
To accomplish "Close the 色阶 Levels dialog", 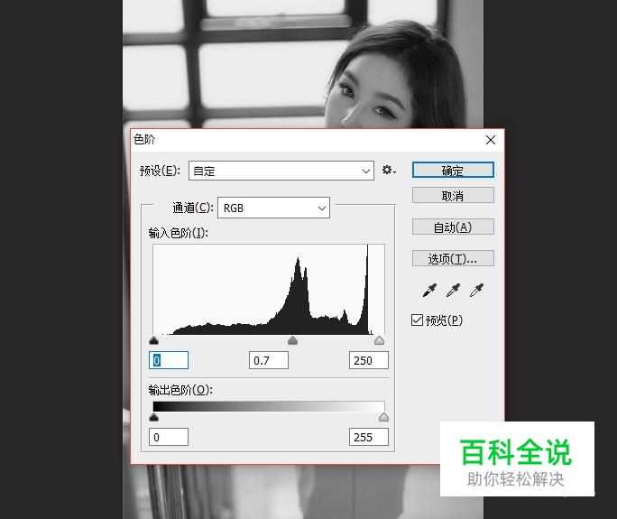I will point(491,140).
